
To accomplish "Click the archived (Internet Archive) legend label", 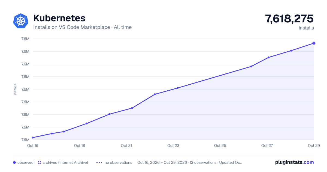I will coord(65,162).
